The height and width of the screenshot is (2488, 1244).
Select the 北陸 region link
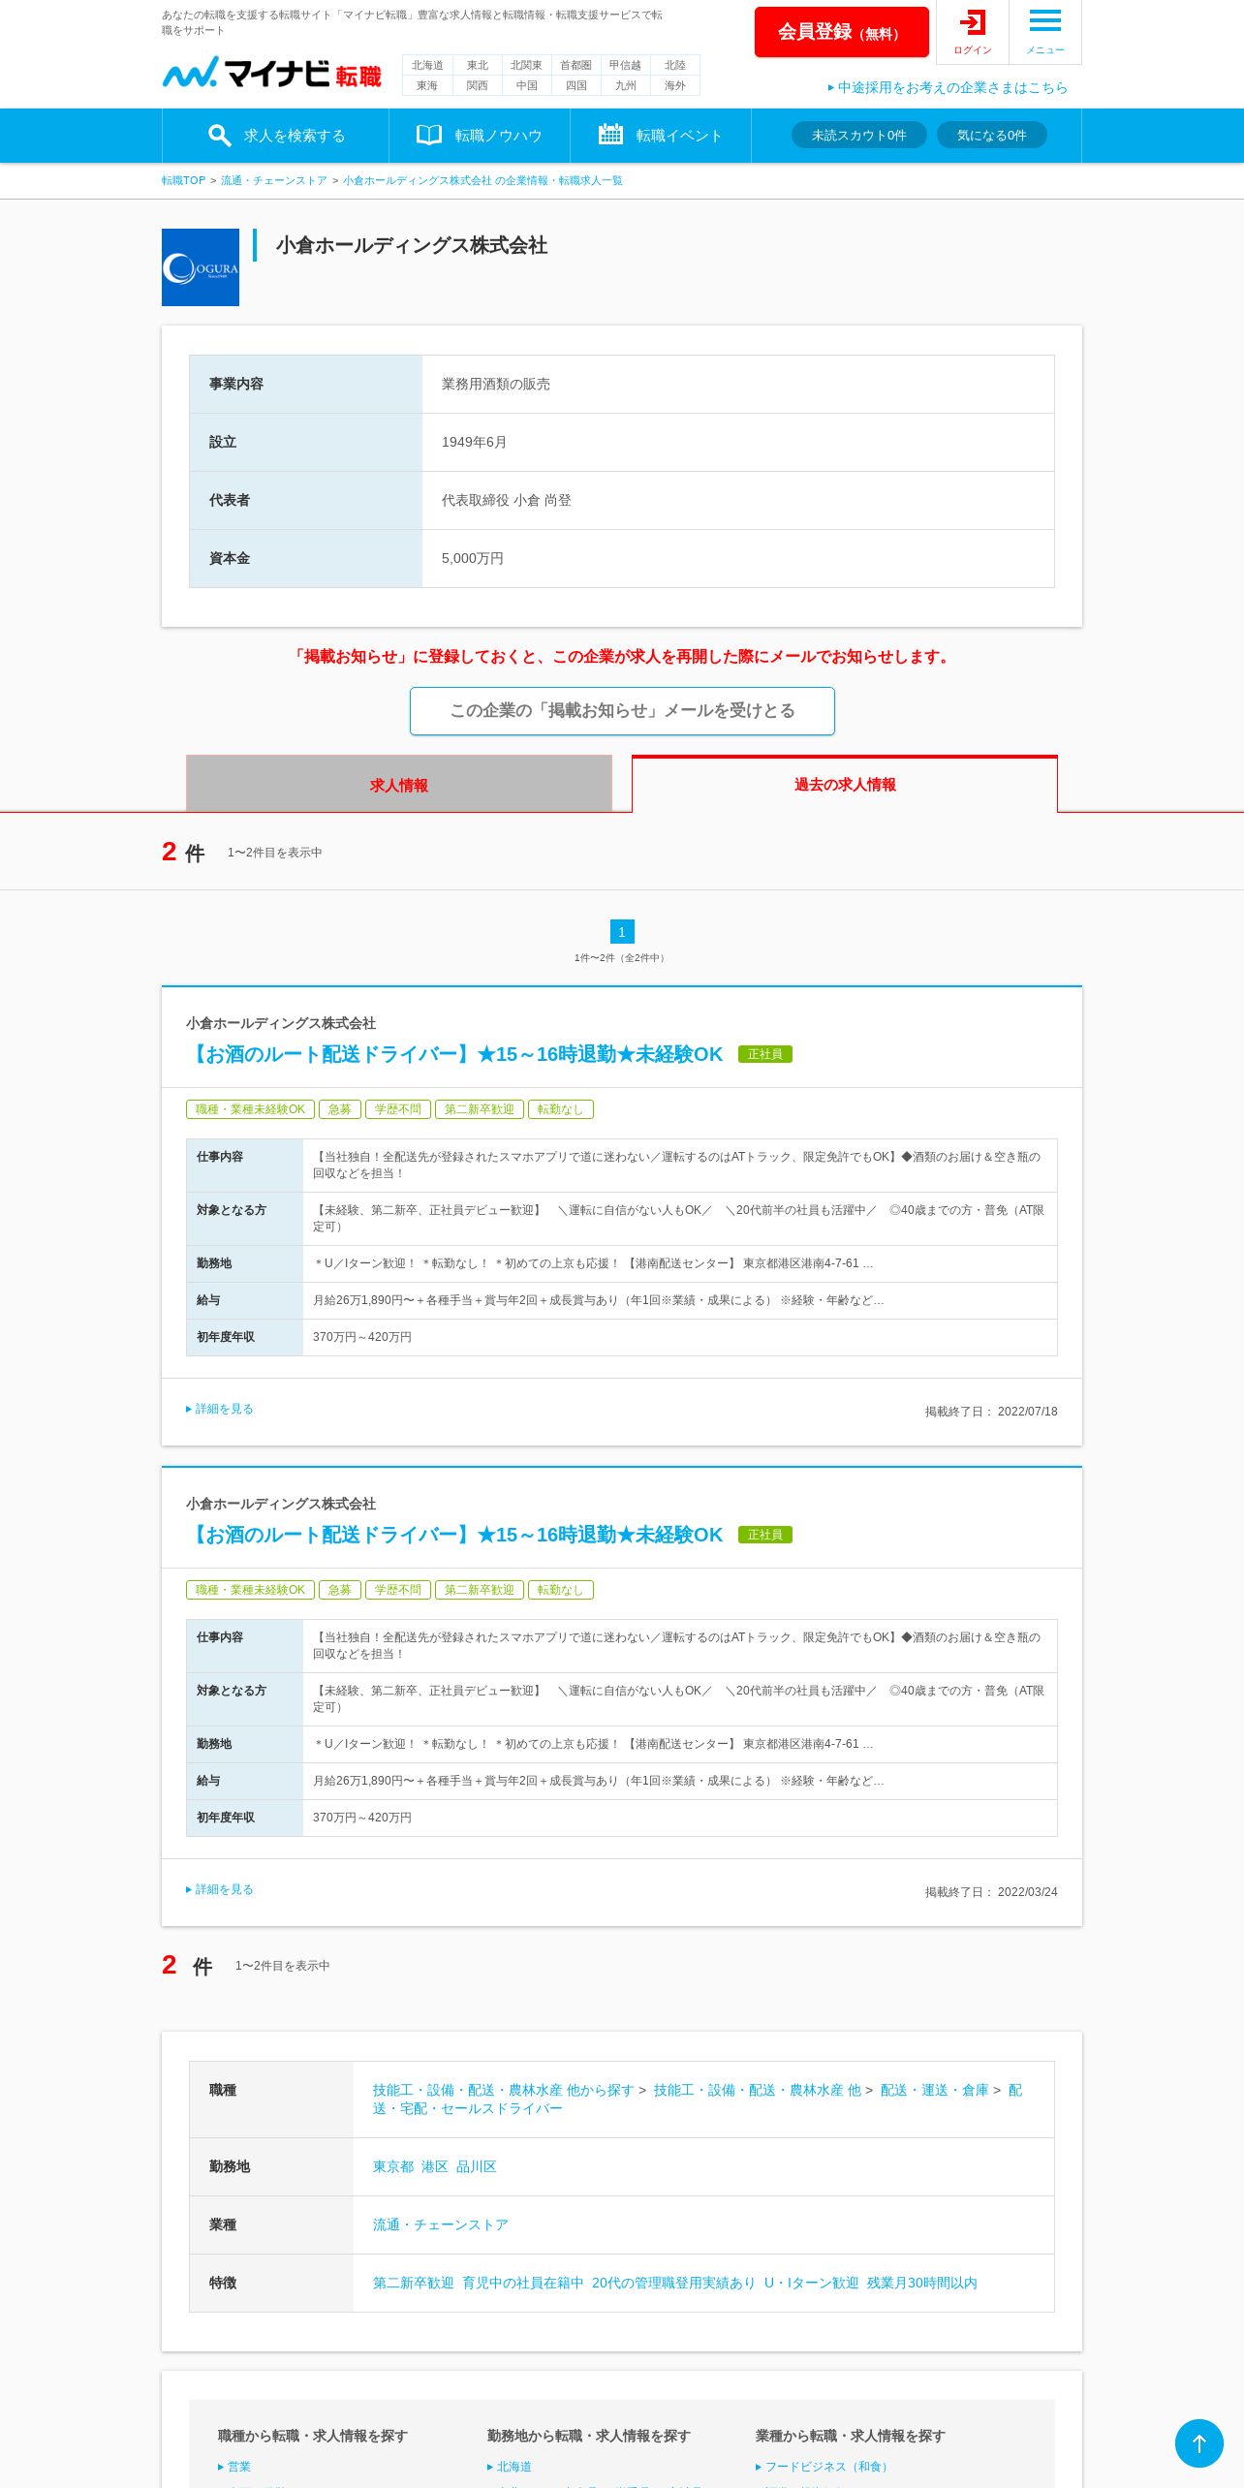[675, 65]
